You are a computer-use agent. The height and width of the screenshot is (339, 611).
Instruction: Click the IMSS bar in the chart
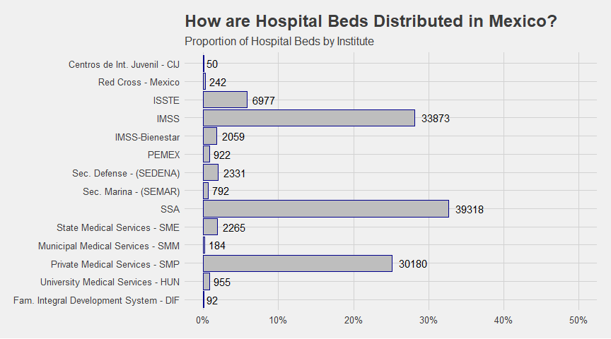coord(309,118)
